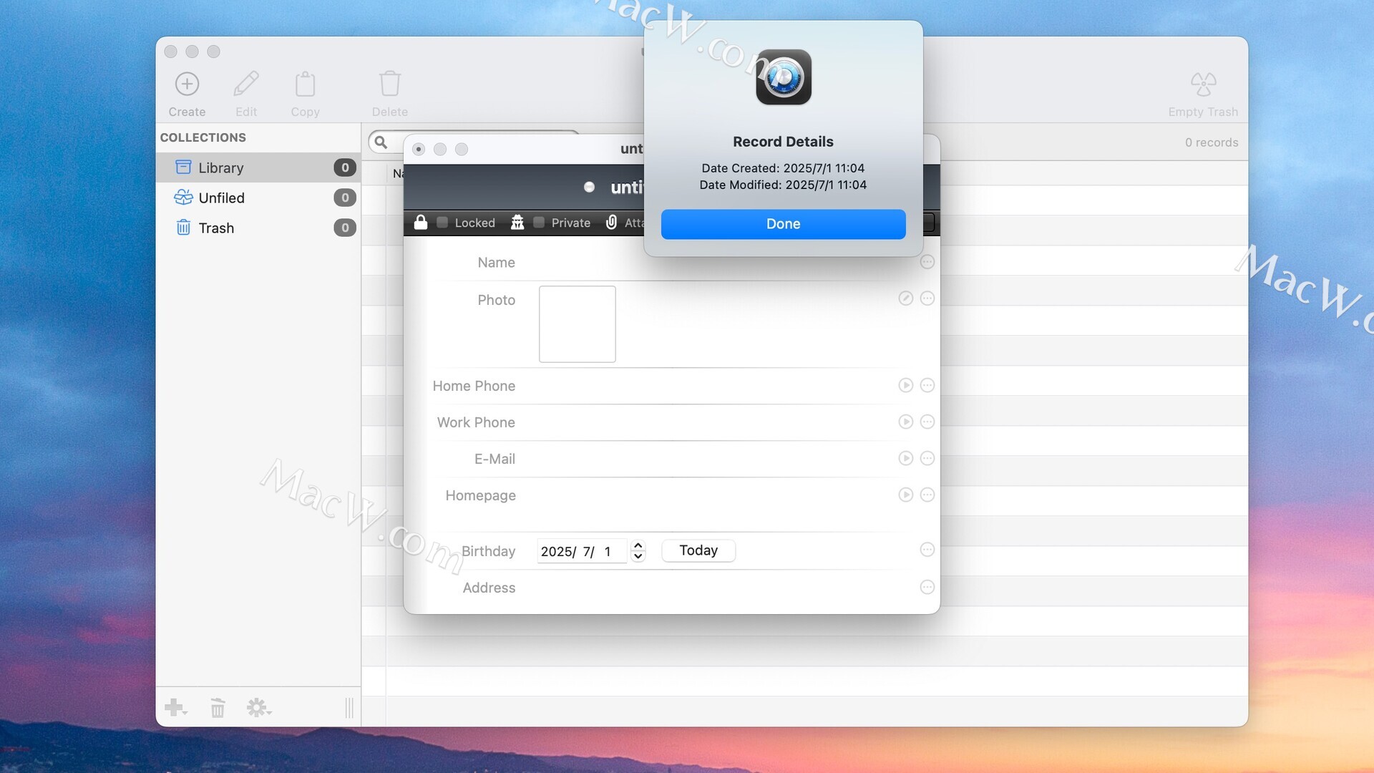The image size is (1374, 773).
Task: Click the Create record toolbar icon
Action: point(187,84)
